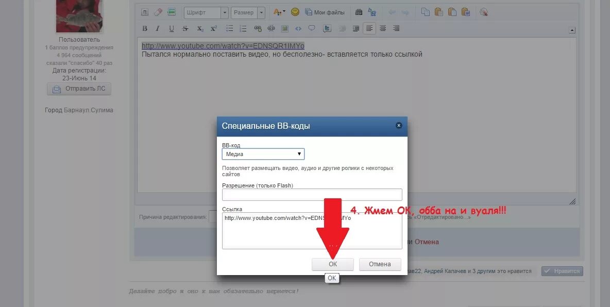Close the Специальные BB-коды dialog
610x307 pixels.
tap(398, 125)
